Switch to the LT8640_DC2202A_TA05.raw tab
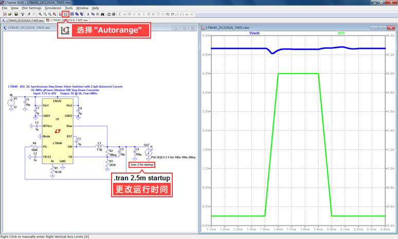 69,20
